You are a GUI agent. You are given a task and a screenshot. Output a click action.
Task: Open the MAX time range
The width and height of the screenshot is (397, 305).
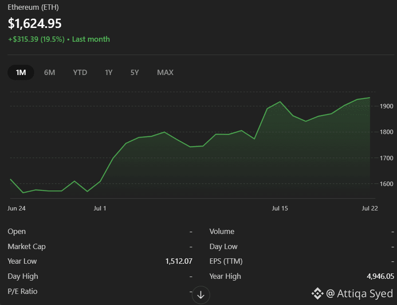[165, 72]
